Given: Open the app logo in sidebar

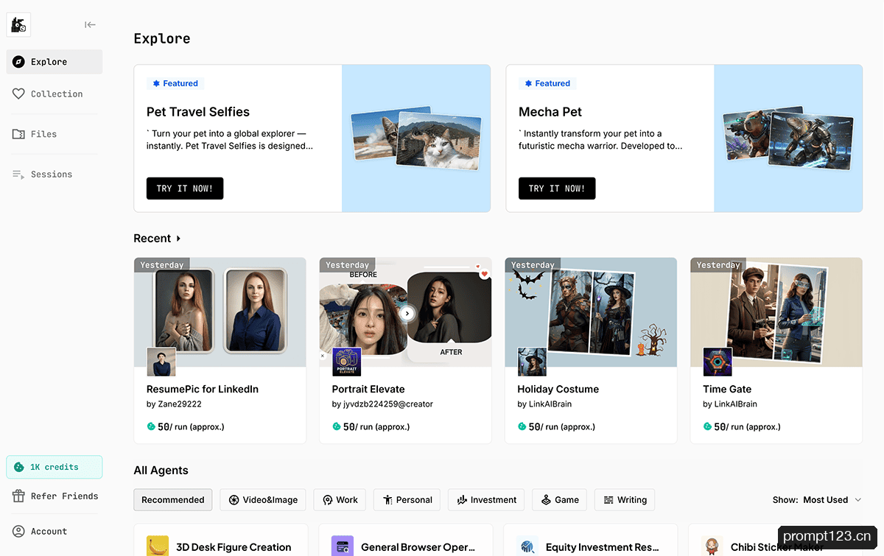Looking at the screenshot, I should pos(18,25).
